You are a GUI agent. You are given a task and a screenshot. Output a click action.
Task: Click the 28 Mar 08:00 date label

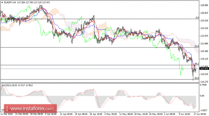[37, 114]
